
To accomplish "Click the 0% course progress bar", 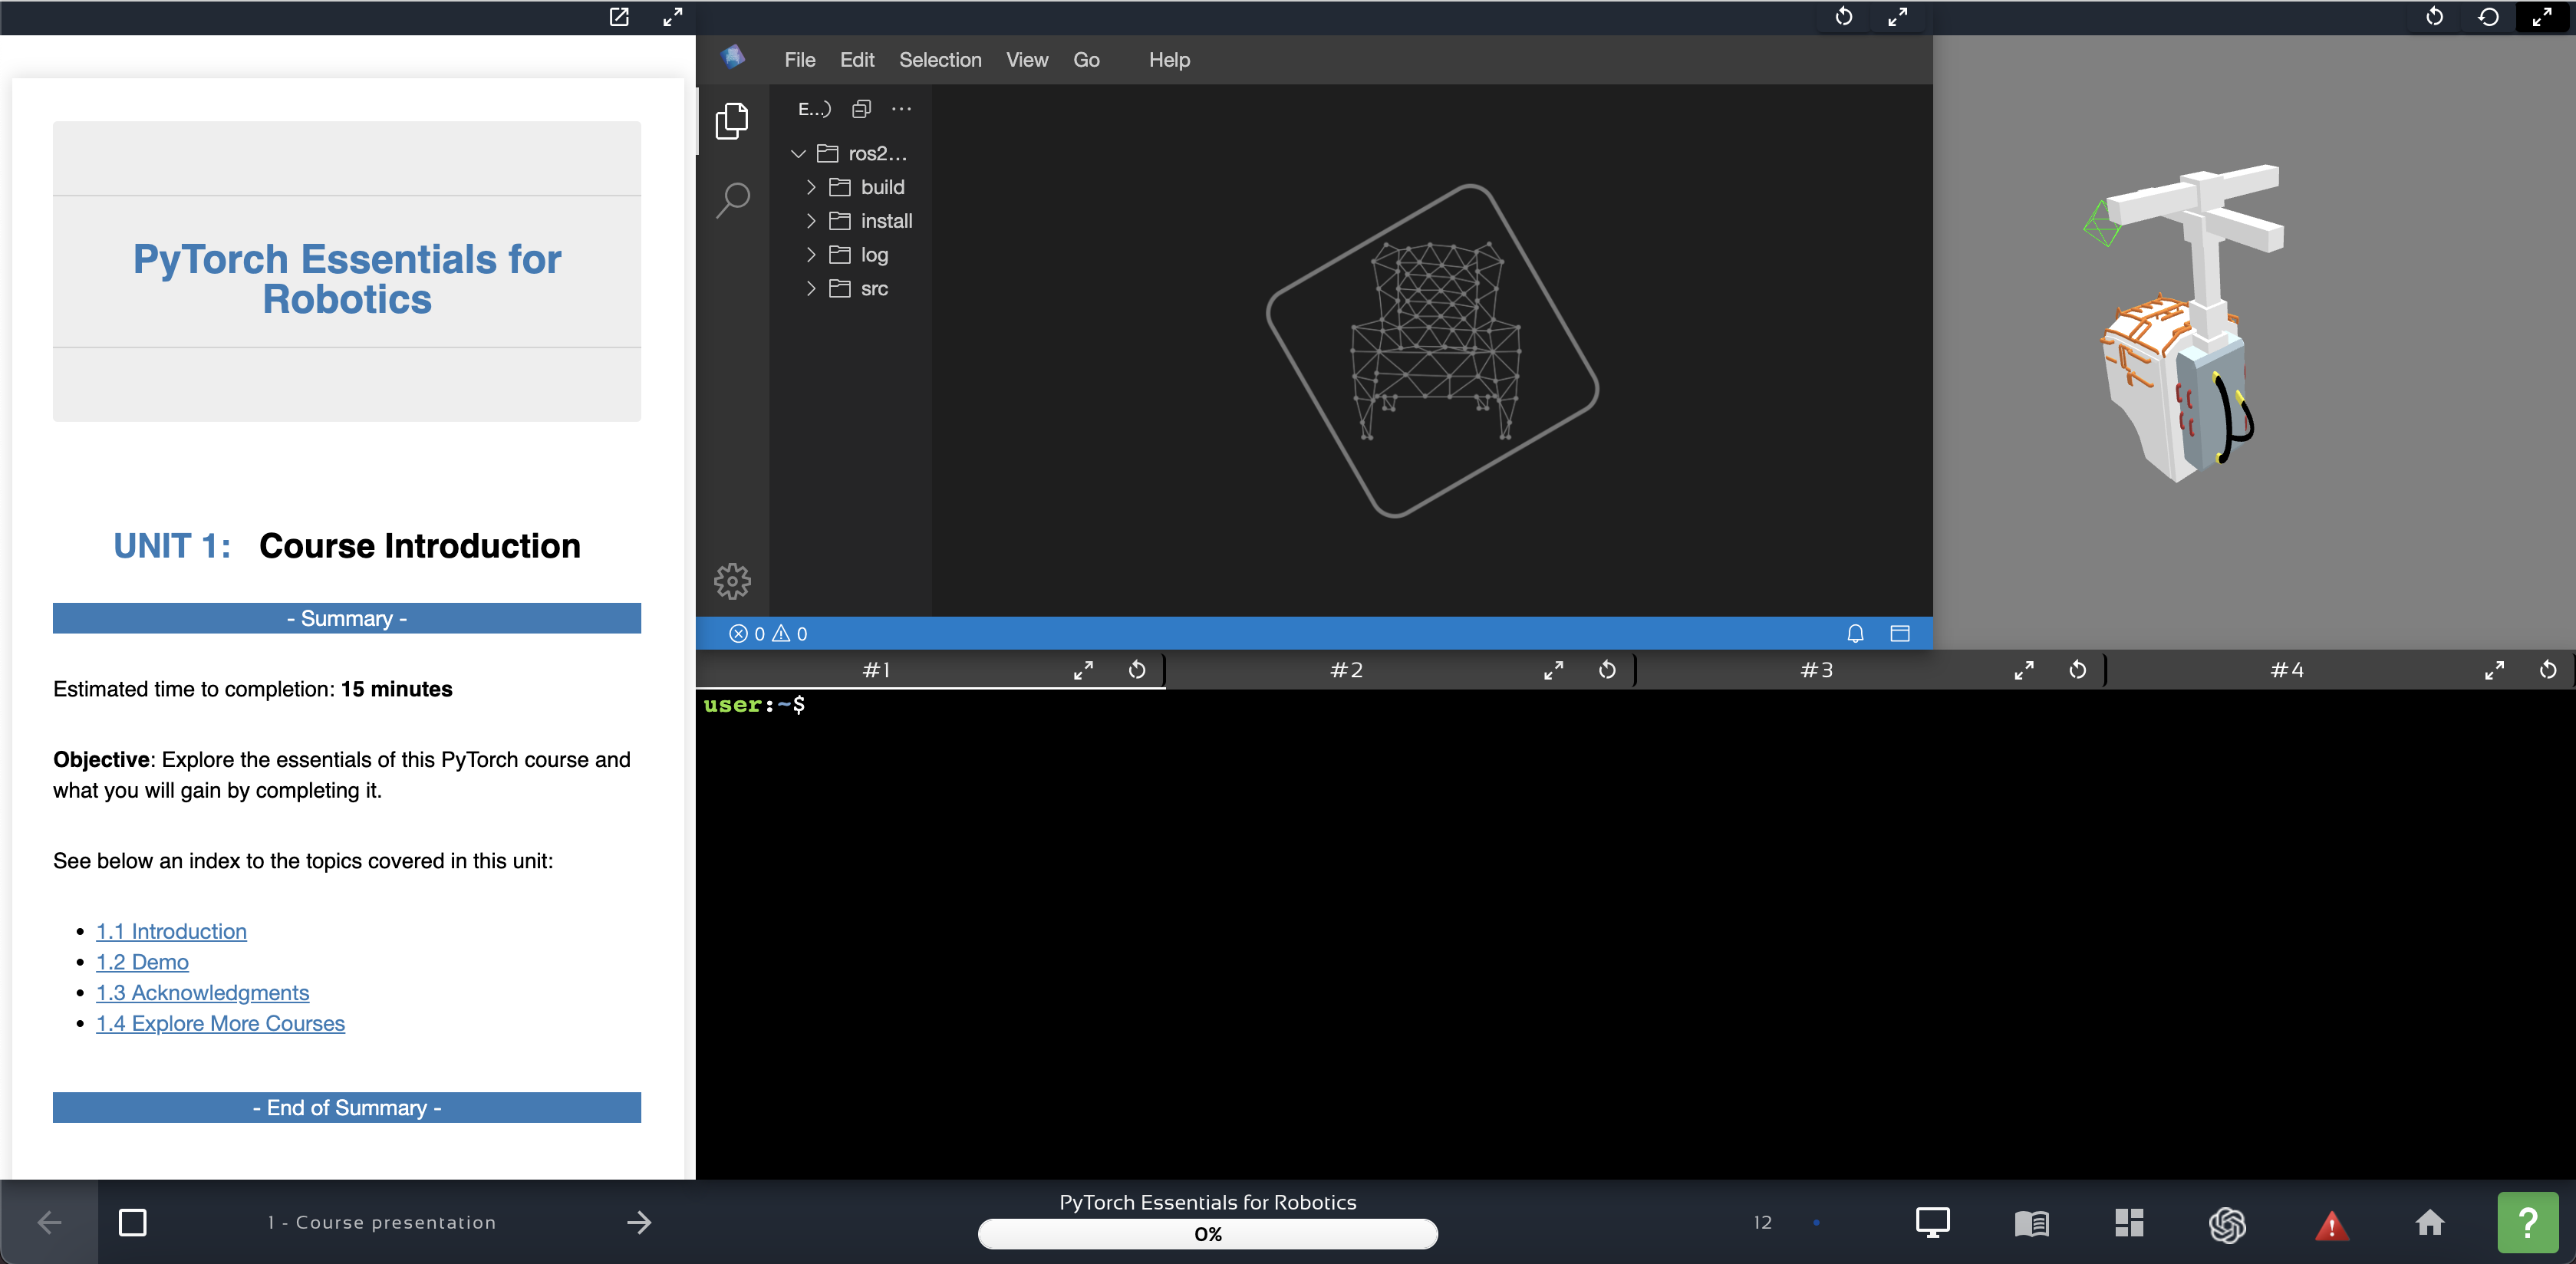I will [x=1207, y=1234].
